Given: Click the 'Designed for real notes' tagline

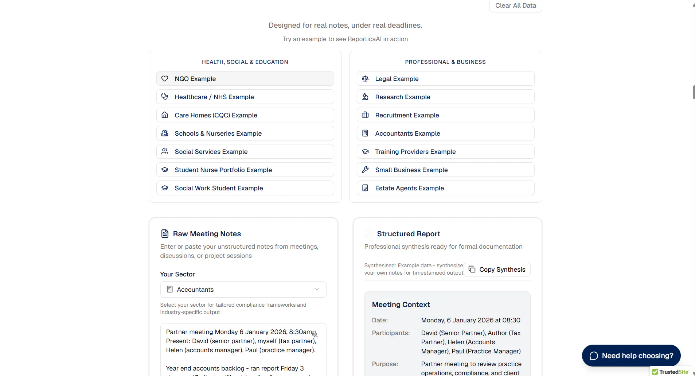Looking at the screenshot, I should point(345,25).
